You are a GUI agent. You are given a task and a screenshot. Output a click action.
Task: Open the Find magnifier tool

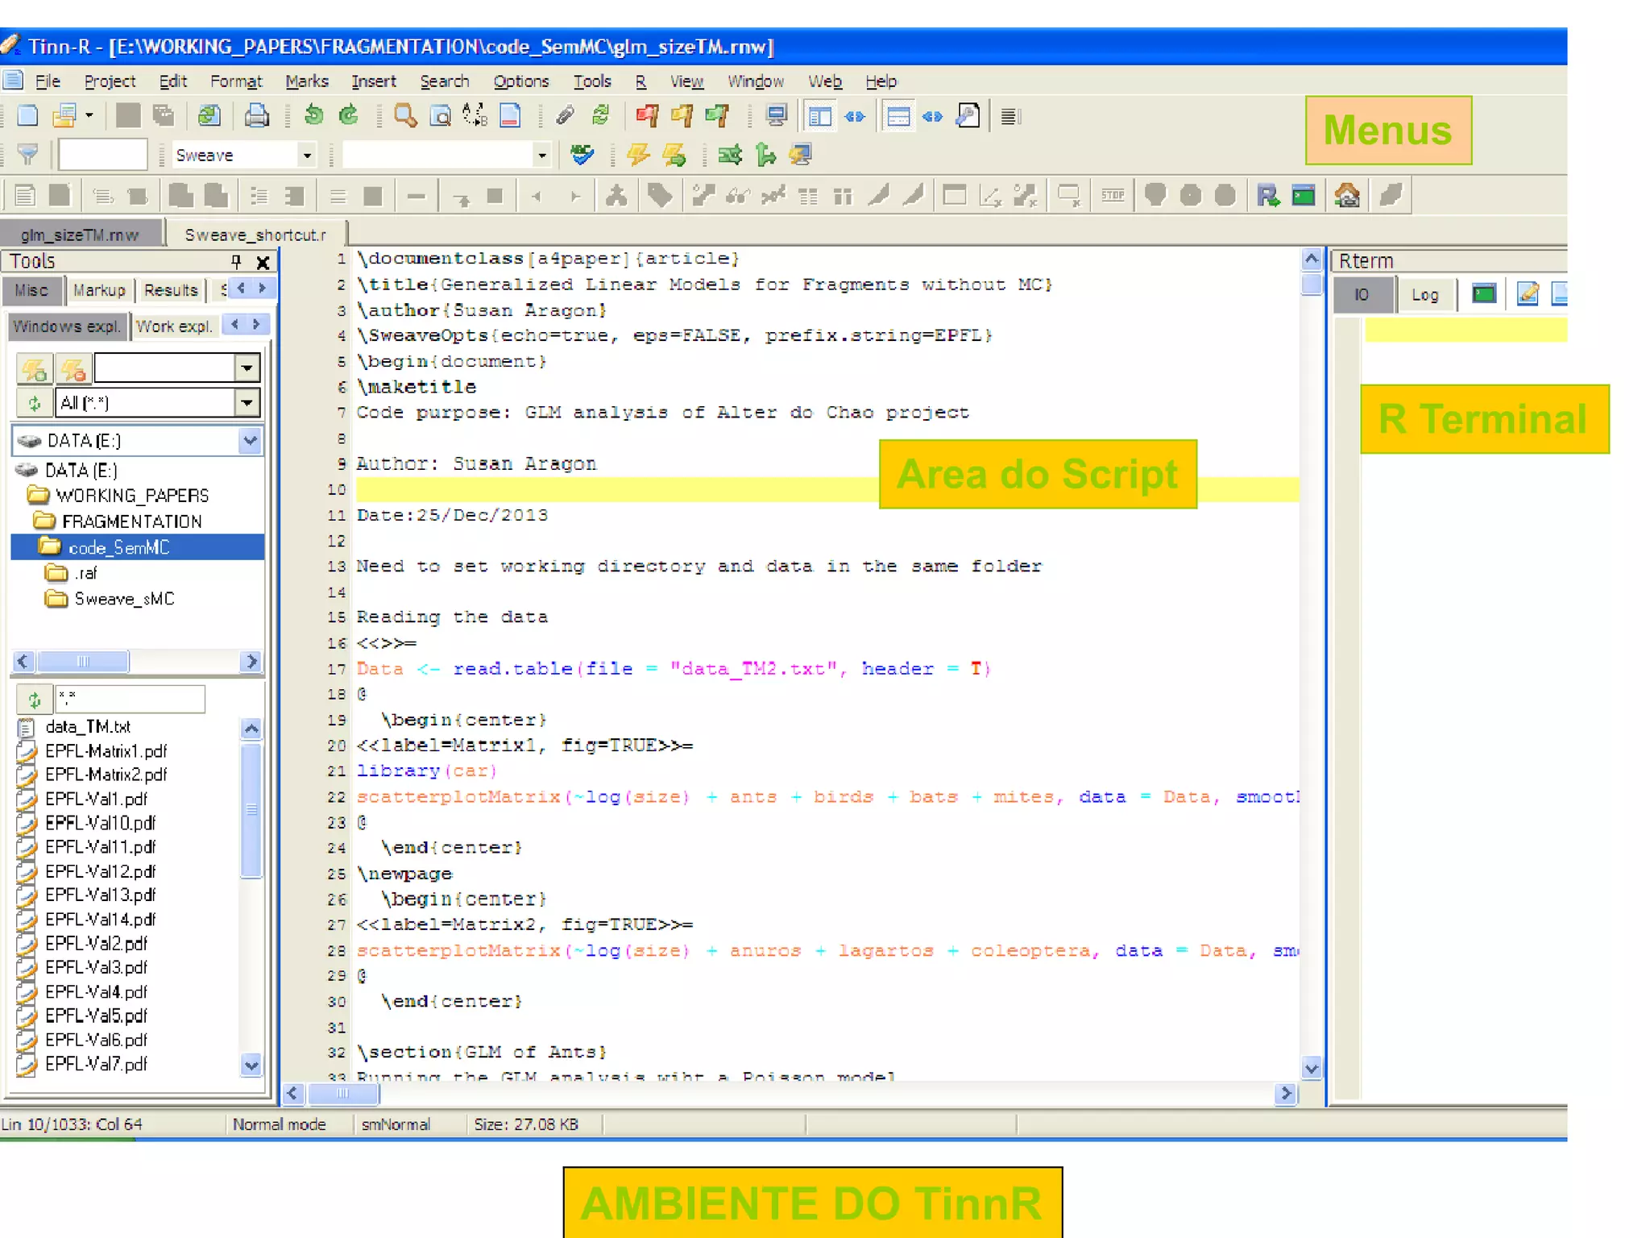405,116
